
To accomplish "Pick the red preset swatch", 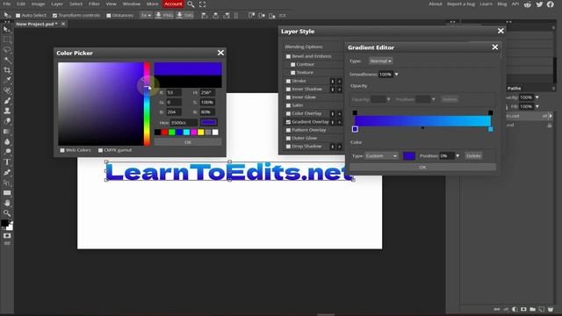I will [164, 133].
